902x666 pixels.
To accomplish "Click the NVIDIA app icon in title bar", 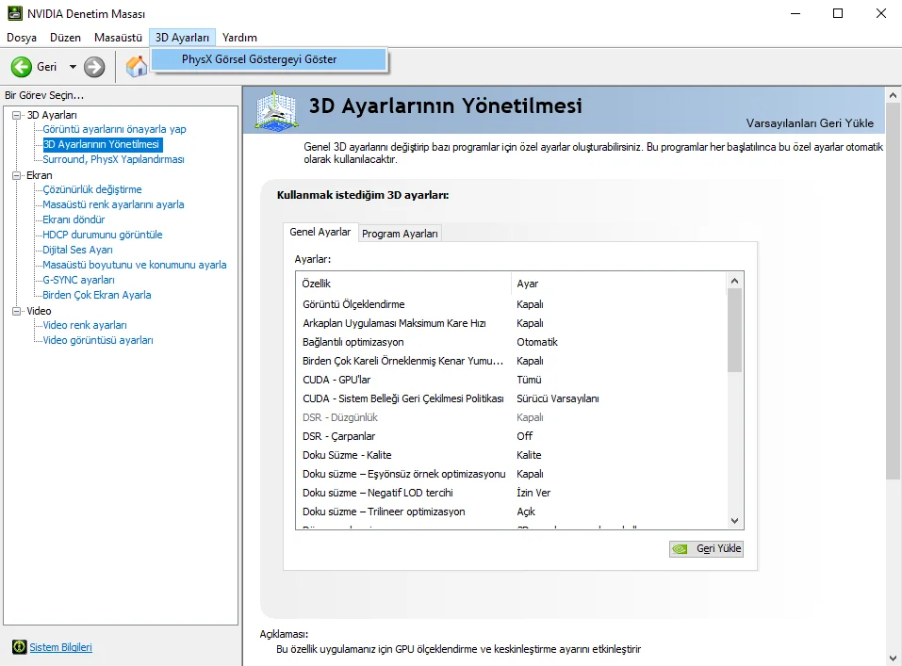I will [x=14, y=13].
